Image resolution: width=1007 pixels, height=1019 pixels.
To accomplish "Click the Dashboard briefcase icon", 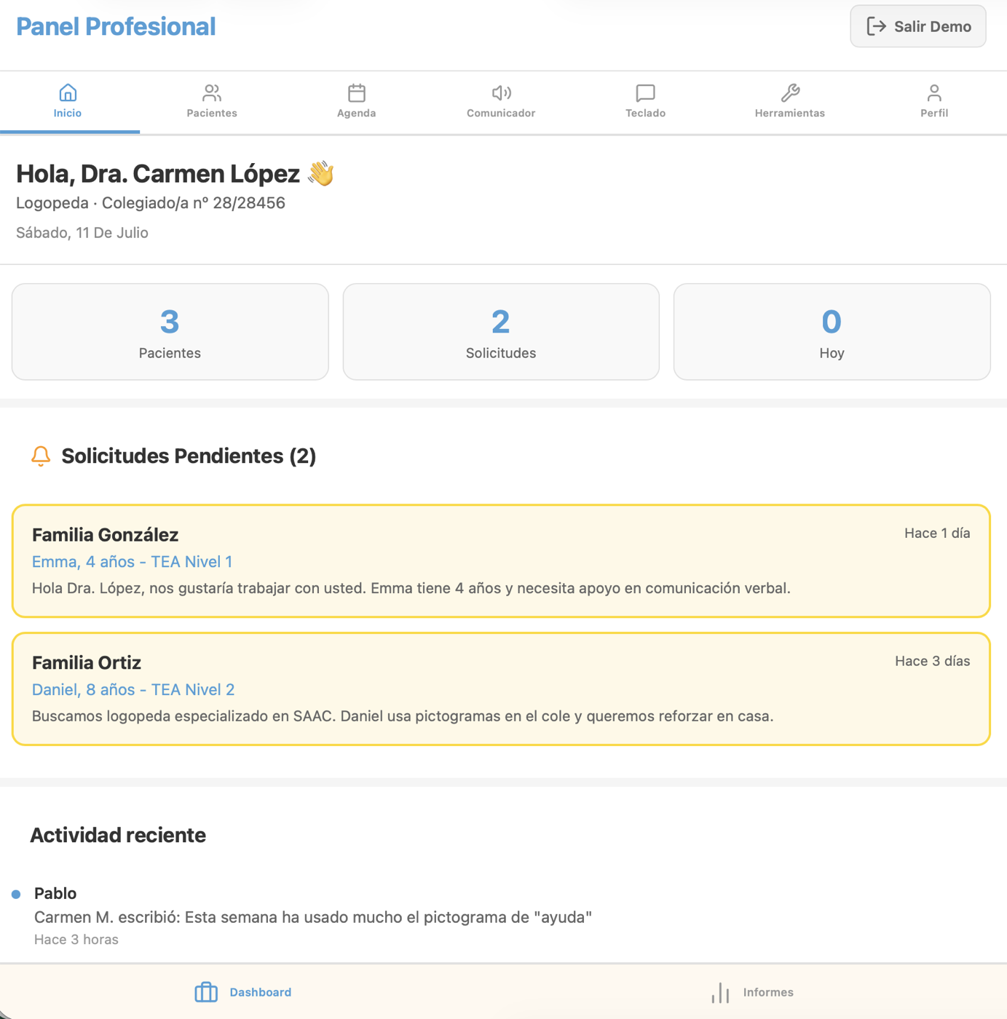I will pyautogui.click(x=206, y=992).
